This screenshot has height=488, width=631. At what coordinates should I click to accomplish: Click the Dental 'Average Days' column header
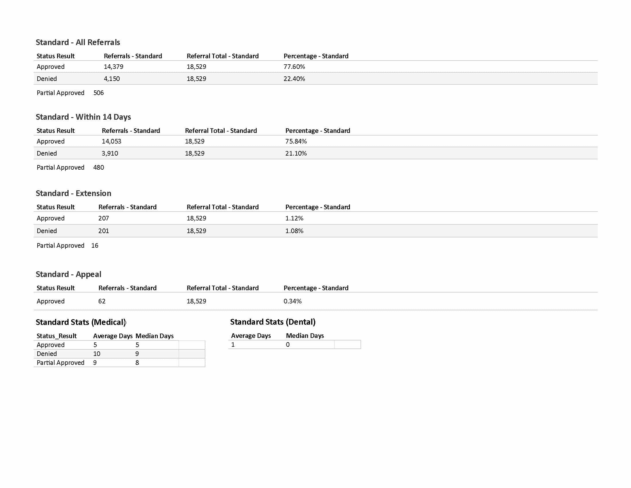[251, 335]
